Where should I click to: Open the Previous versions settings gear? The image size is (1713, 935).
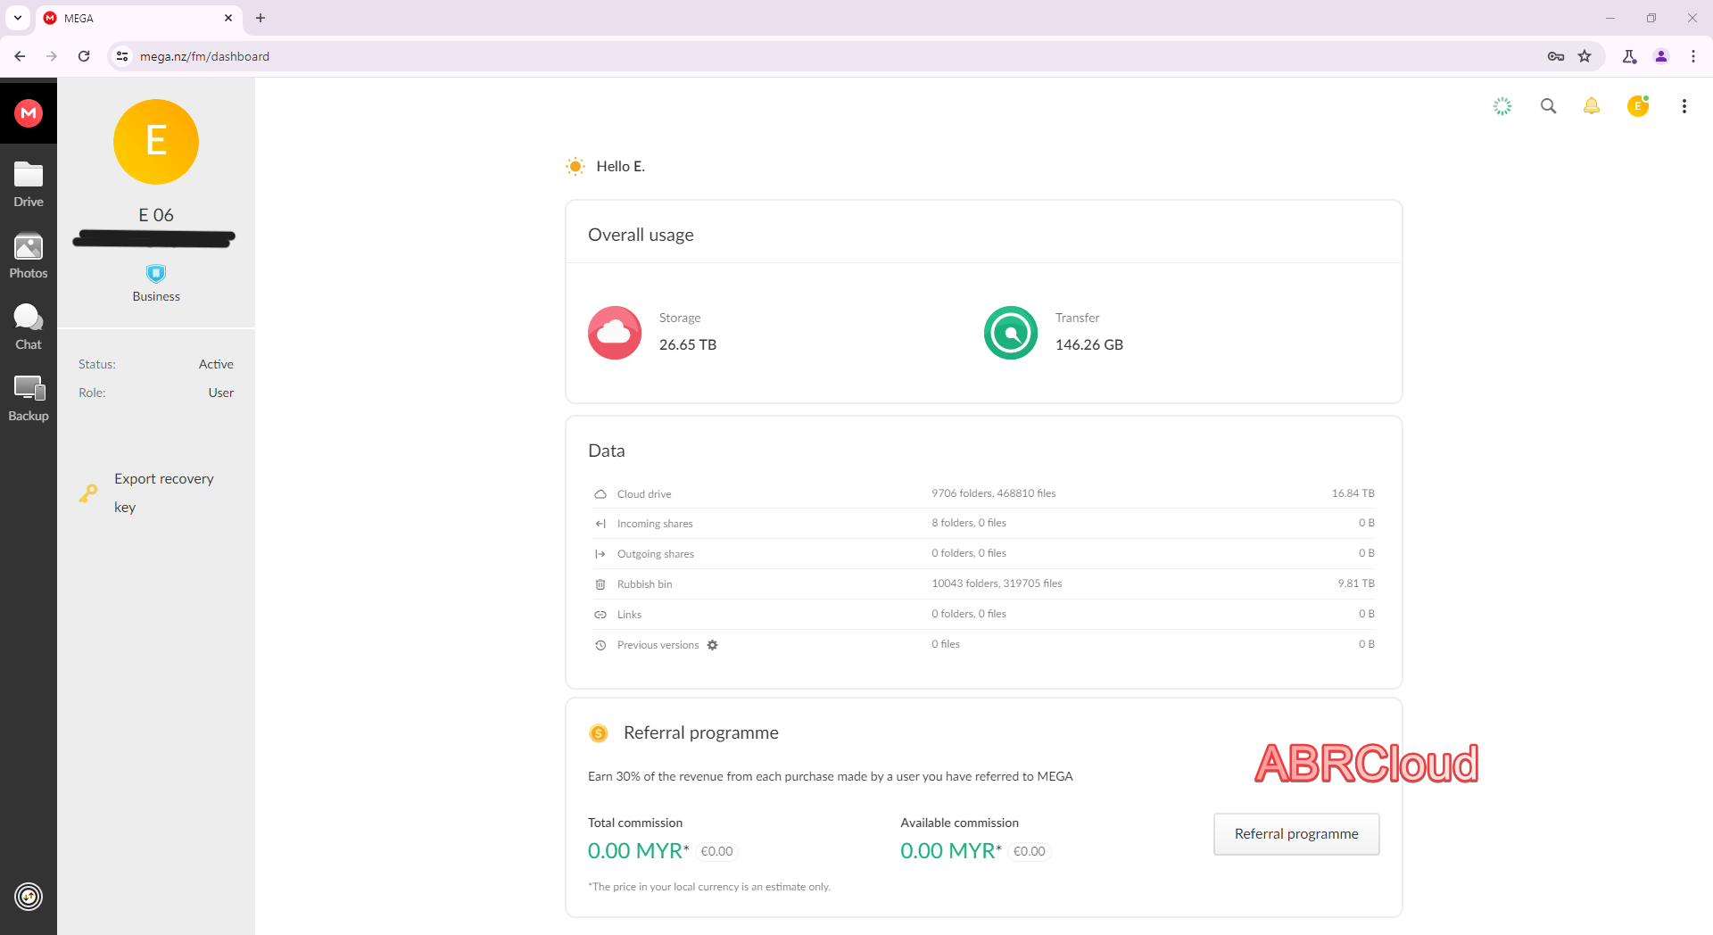(712, 645)
